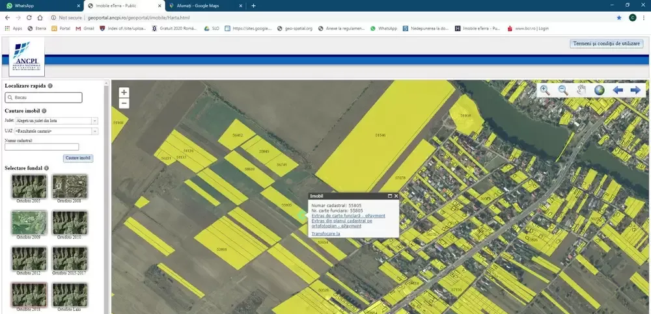This screenshot has width=651, height=314.
Task: Select the pan hand tool
Action: coord(581,90)
